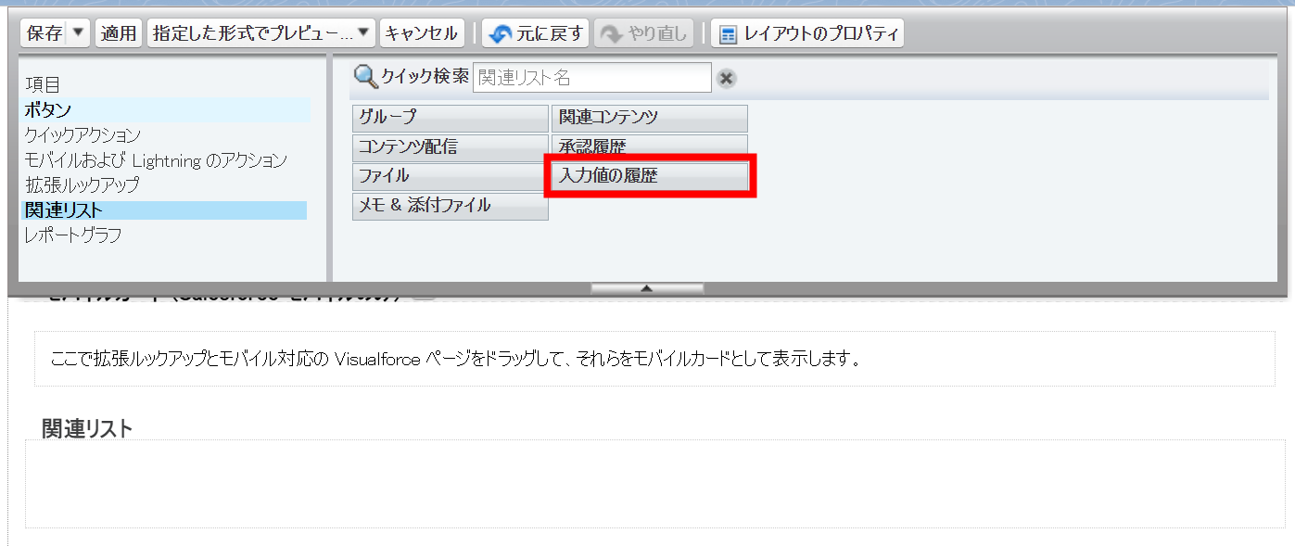This screenshot has width=1295, height=546.
Task: Select the コンテンツ配信 related list item
Action: coord(451,146)
